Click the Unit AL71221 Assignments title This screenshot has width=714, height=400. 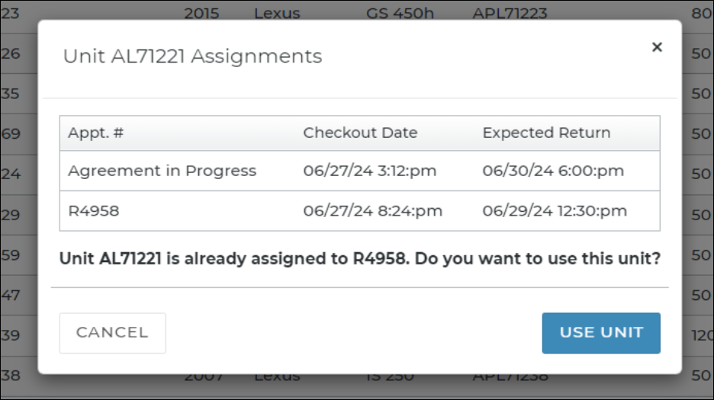click(192, 56)
